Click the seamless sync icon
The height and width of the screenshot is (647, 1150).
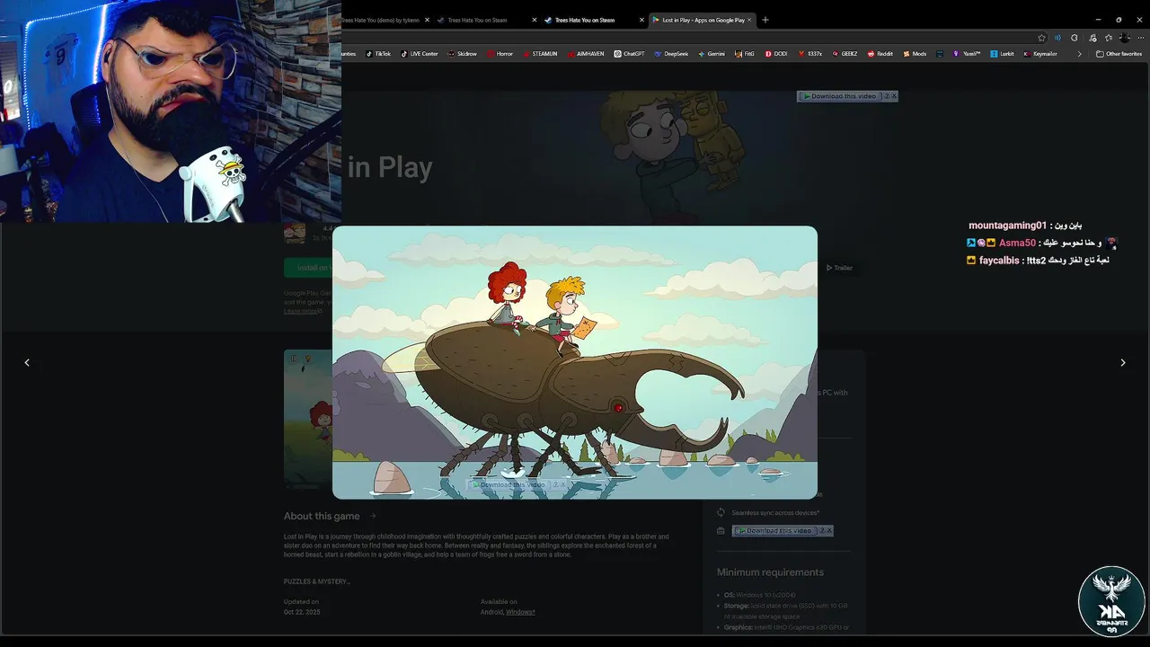coord(721,513)
